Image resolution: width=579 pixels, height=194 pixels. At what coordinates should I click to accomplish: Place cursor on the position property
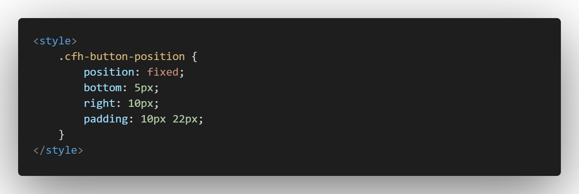(109, 72)
